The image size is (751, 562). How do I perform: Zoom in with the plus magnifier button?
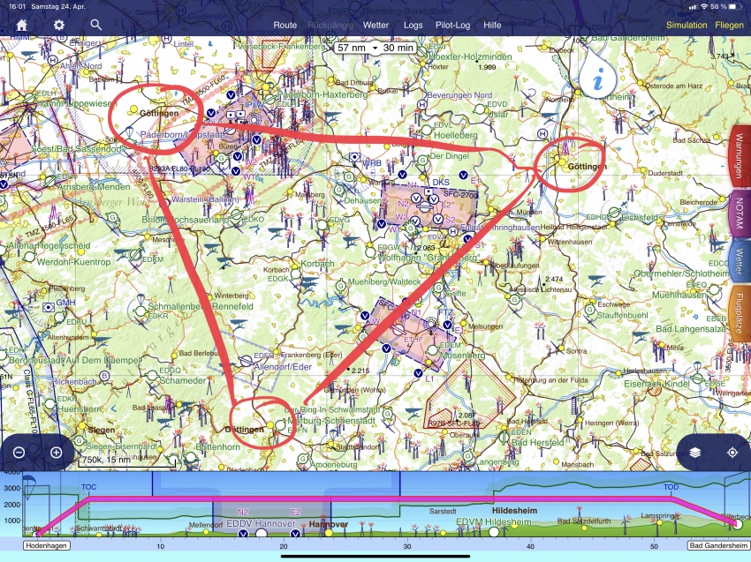click(x=57, y=453)
